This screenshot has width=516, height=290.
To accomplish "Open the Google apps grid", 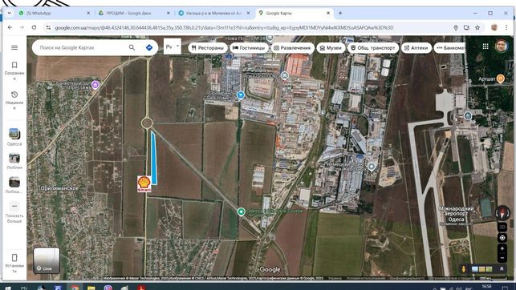I will tap(486, 46).
